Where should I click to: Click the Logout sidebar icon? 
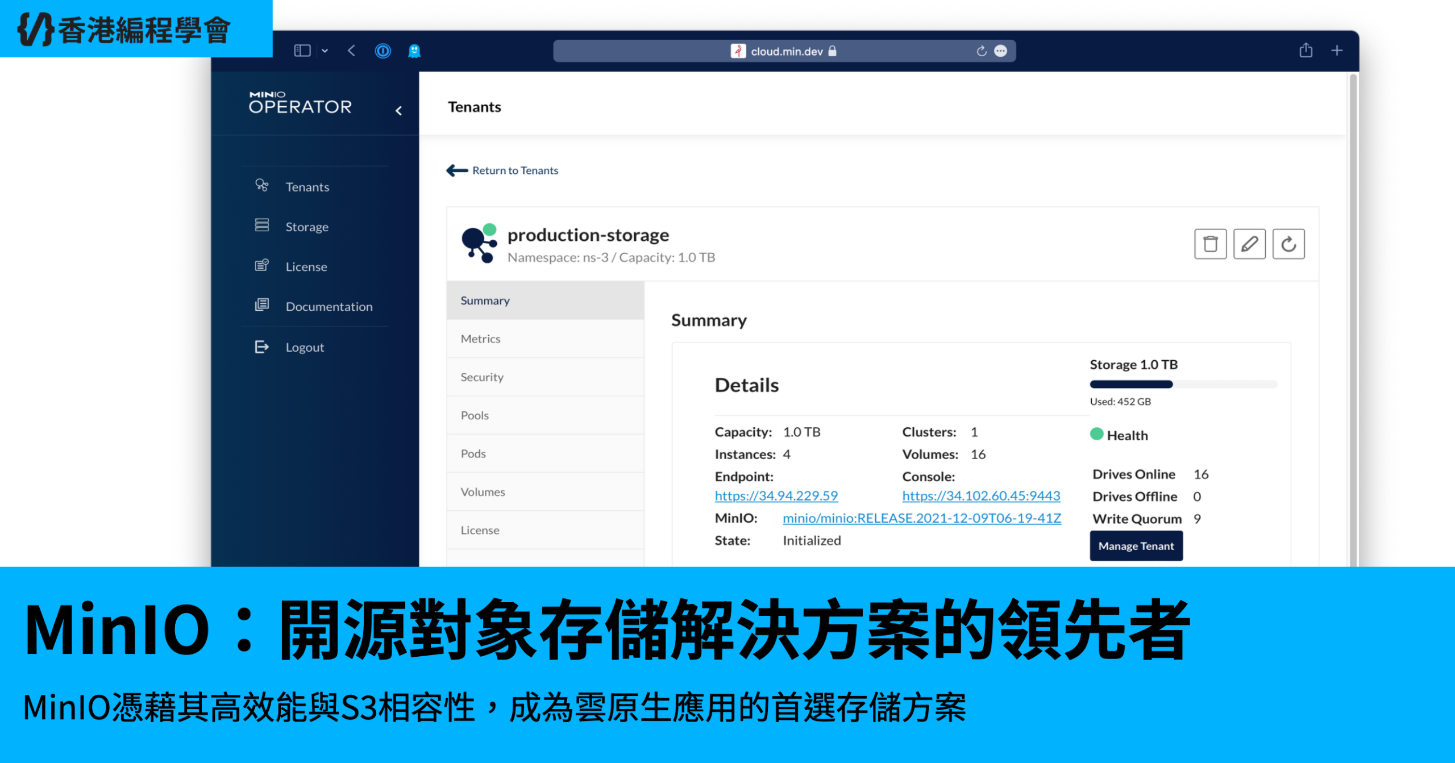(261, 347)
